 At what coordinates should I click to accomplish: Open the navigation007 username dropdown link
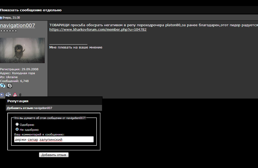(17, 25)
